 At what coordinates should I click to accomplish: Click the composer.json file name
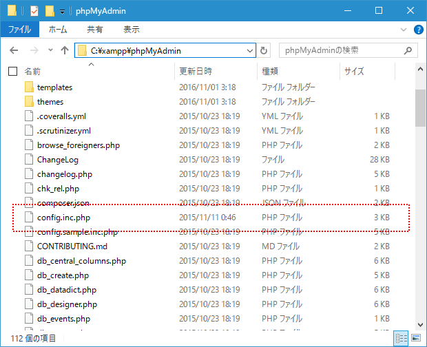tap(63, 203)
